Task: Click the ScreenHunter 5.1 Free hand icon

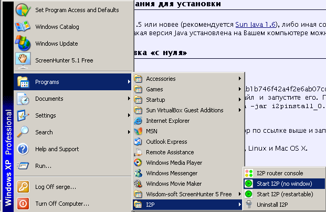Action: click(23, 60)
